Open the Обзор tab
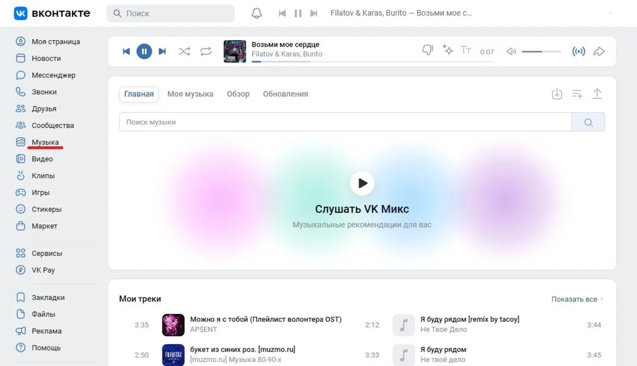 pyautogui.click(x=238, y=94)
